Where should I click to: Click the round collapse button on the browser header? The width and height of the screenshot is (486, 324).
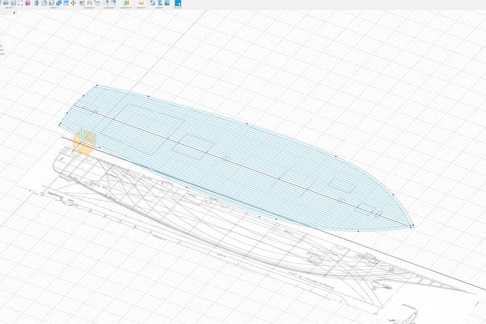point(14,13)
